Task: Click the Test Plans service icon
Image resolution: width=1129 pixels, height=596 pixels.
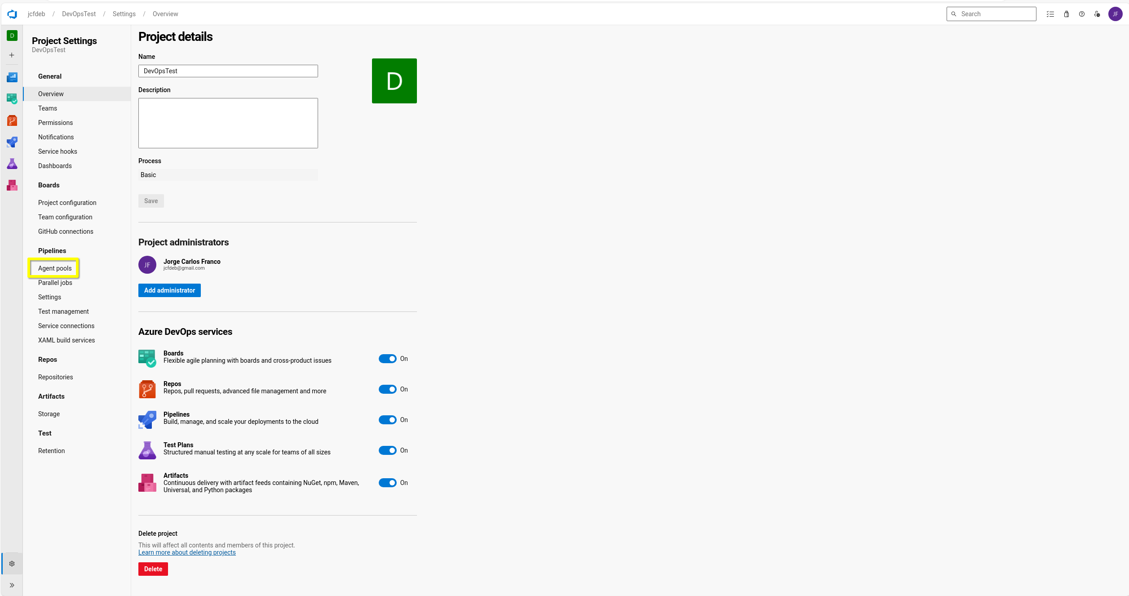Action: tap(147, 450)
